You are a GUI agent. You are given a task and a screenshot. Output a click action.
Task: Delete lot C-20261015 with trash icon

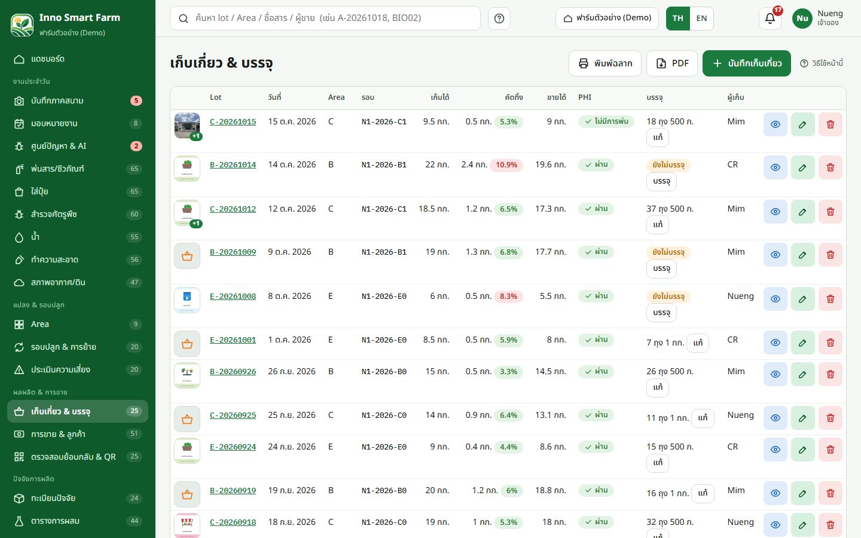coord(831,124)
